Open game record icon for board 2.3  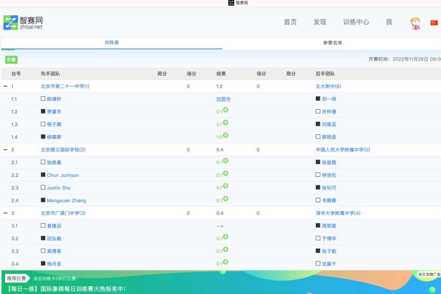click(x=225, y=186)
